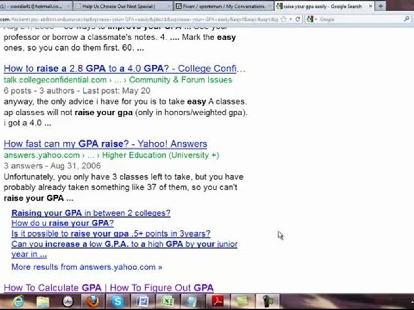The image size is (414, 310).
Task: Open Can you increase a low G.P.A. link
Action: tap(124, 249)
